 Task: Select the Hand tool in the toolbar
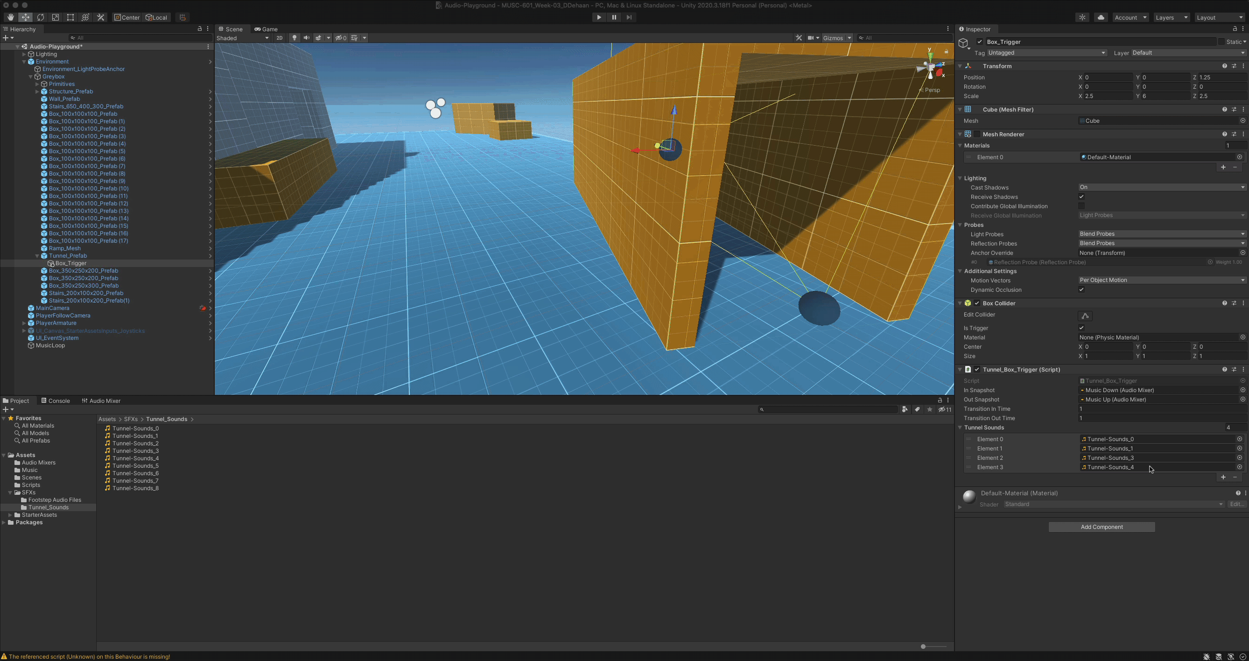[x=10, y=17]
